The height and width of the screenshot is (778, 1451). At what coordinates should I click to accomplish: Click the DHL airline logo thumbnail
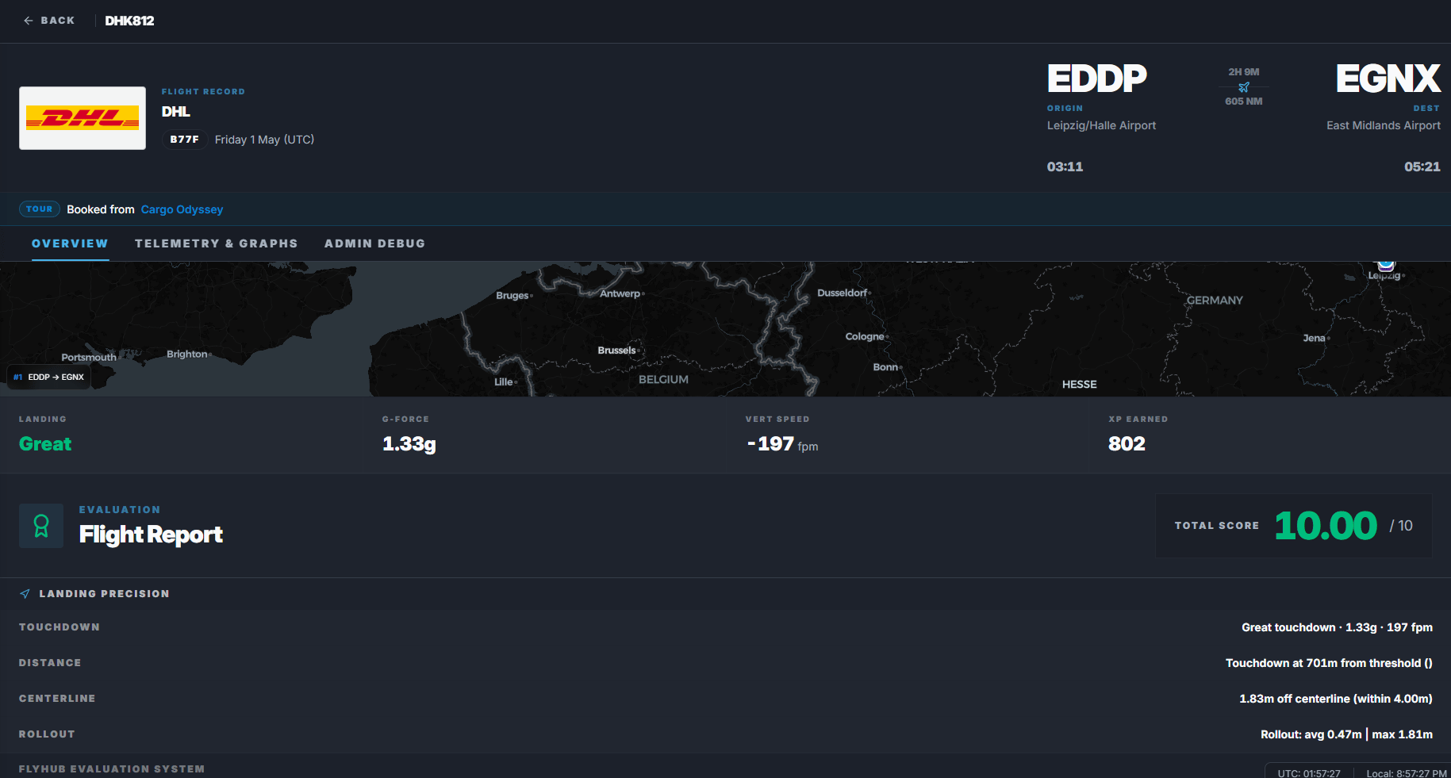pos(83,118)
